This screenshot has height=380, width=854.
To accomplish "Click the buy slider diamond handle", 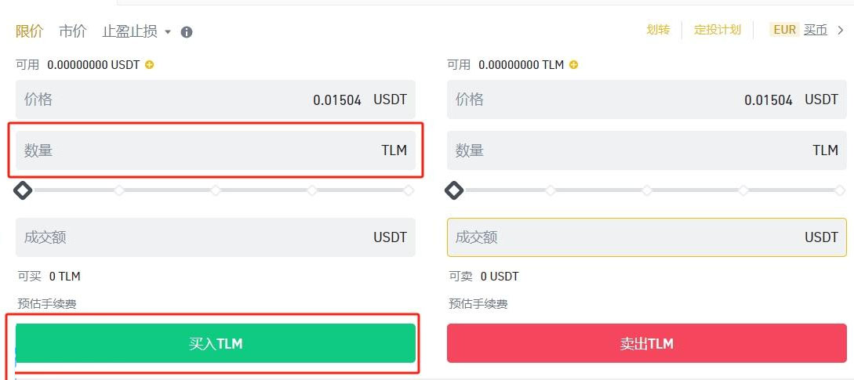I will [x=24, y=190].
